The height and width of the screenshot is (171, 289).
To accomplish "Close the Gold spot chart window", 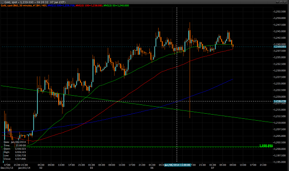I will pyautogui.click(x=285, y=2).
